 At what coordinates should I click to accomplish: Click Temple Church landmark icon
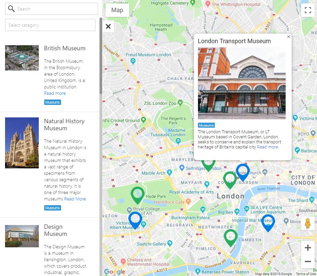tap(265, 172)
